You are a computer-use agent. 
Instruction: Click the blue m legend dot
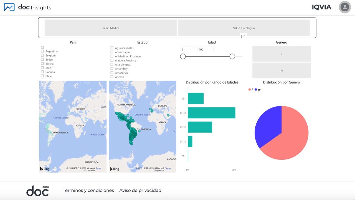[x=256, y=89]
